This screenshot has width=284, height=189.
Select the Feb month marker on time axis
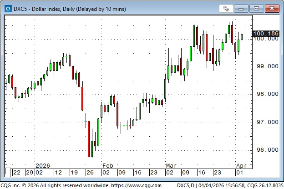107,166
